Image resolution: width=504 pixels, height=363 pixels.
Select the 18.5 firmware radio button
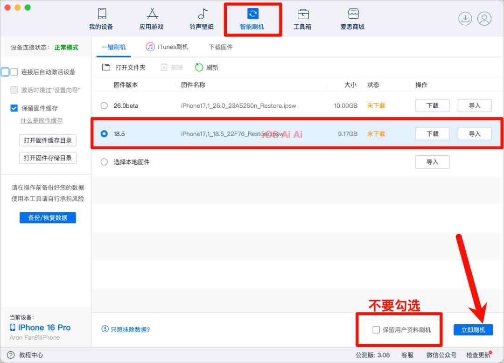[104, 133]
